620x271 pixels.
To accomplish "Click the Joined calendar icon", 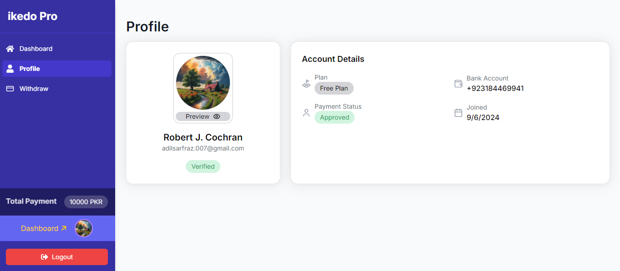I will click(458, 113).
